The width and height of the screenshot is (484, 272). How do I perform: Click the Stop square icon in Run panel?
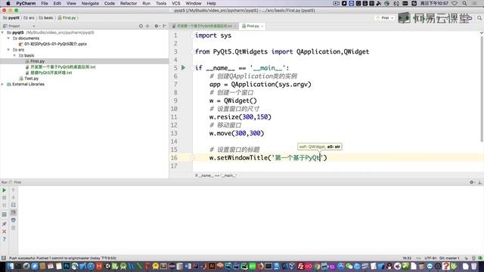5,198
